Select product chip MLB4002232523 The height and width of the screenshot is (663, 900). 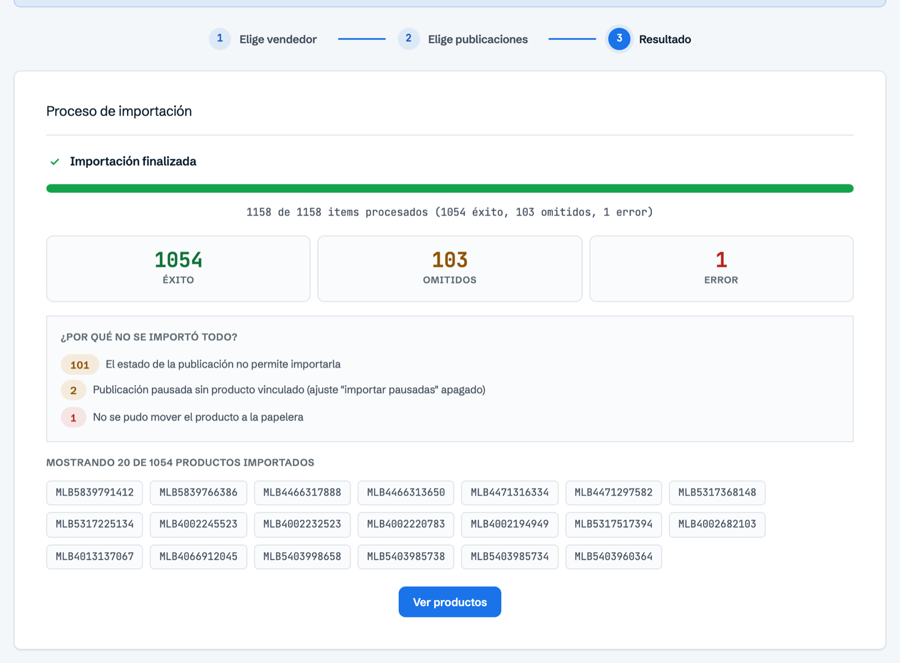tap(302, 524)
